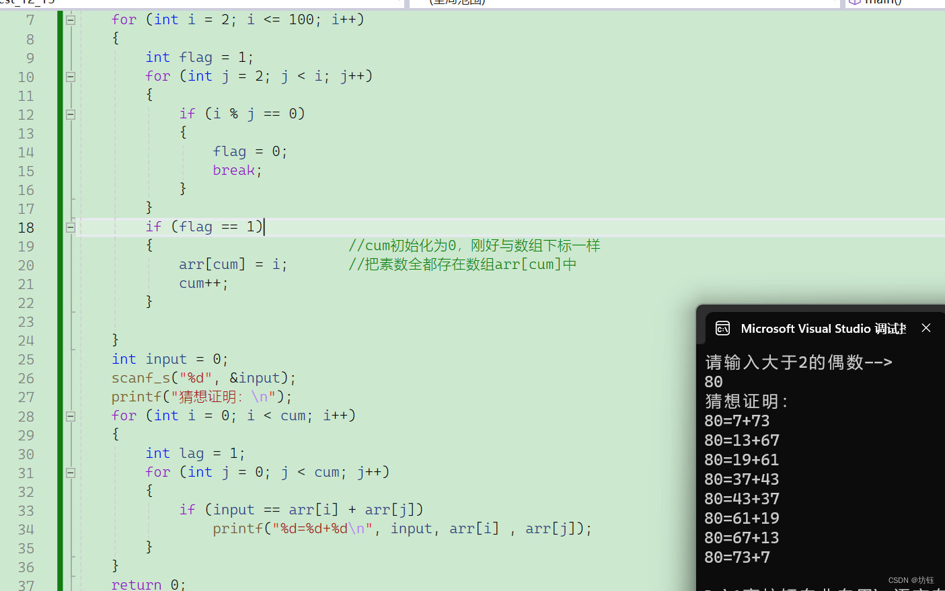945x591 pixels.
Task: Click the cum++ statement on line 21
Action: click(x=203, y=284)
